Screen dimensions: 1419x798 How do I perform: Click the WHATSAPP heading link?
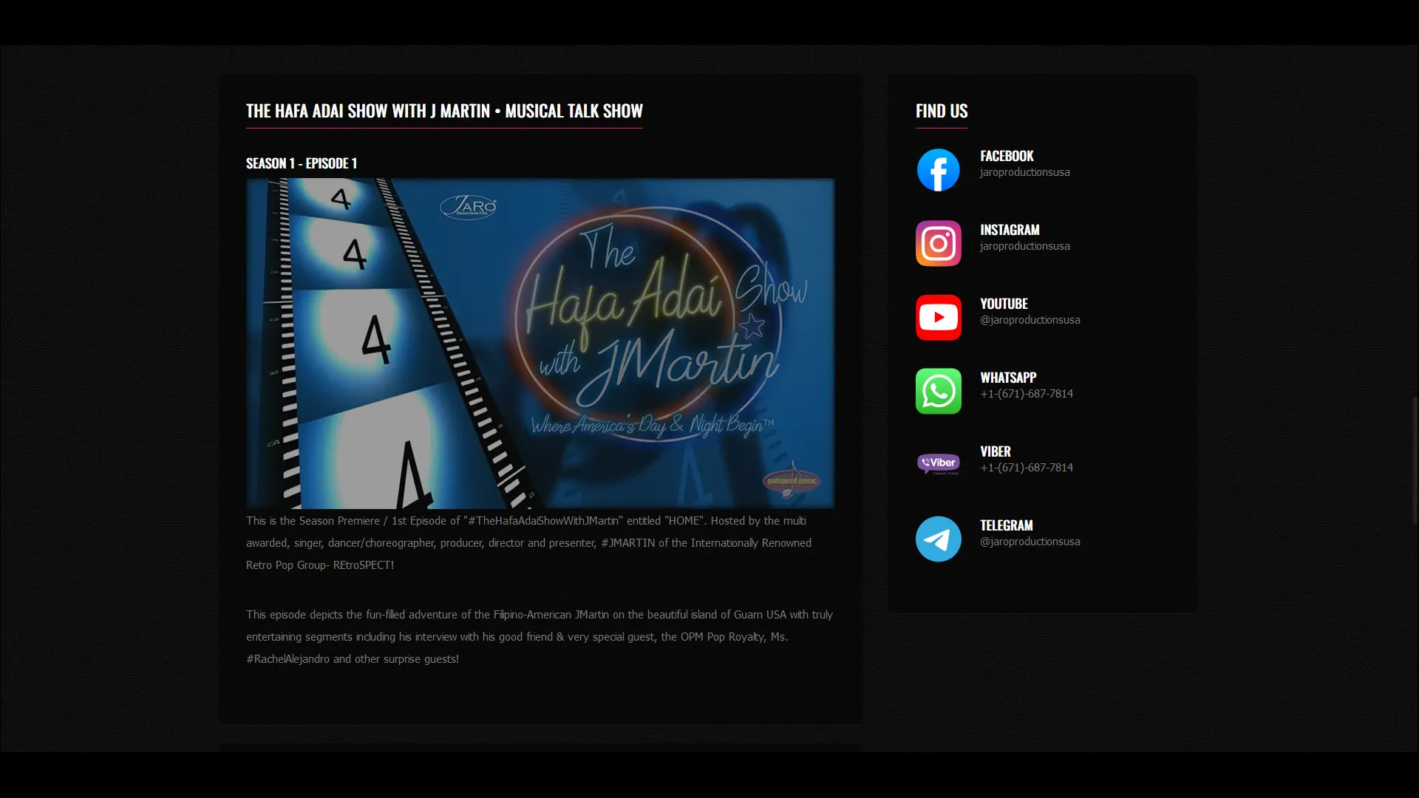[x=1008, y=378]
